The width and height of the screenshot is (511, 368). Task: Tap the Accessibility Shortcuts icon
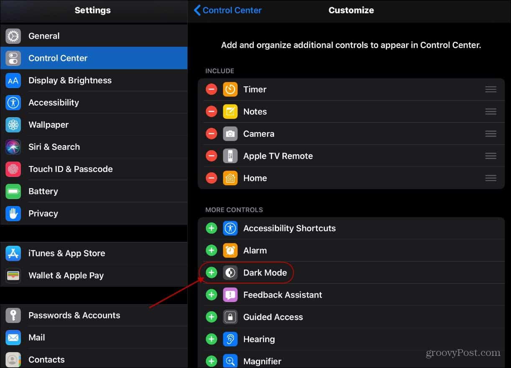pos(230,228)
